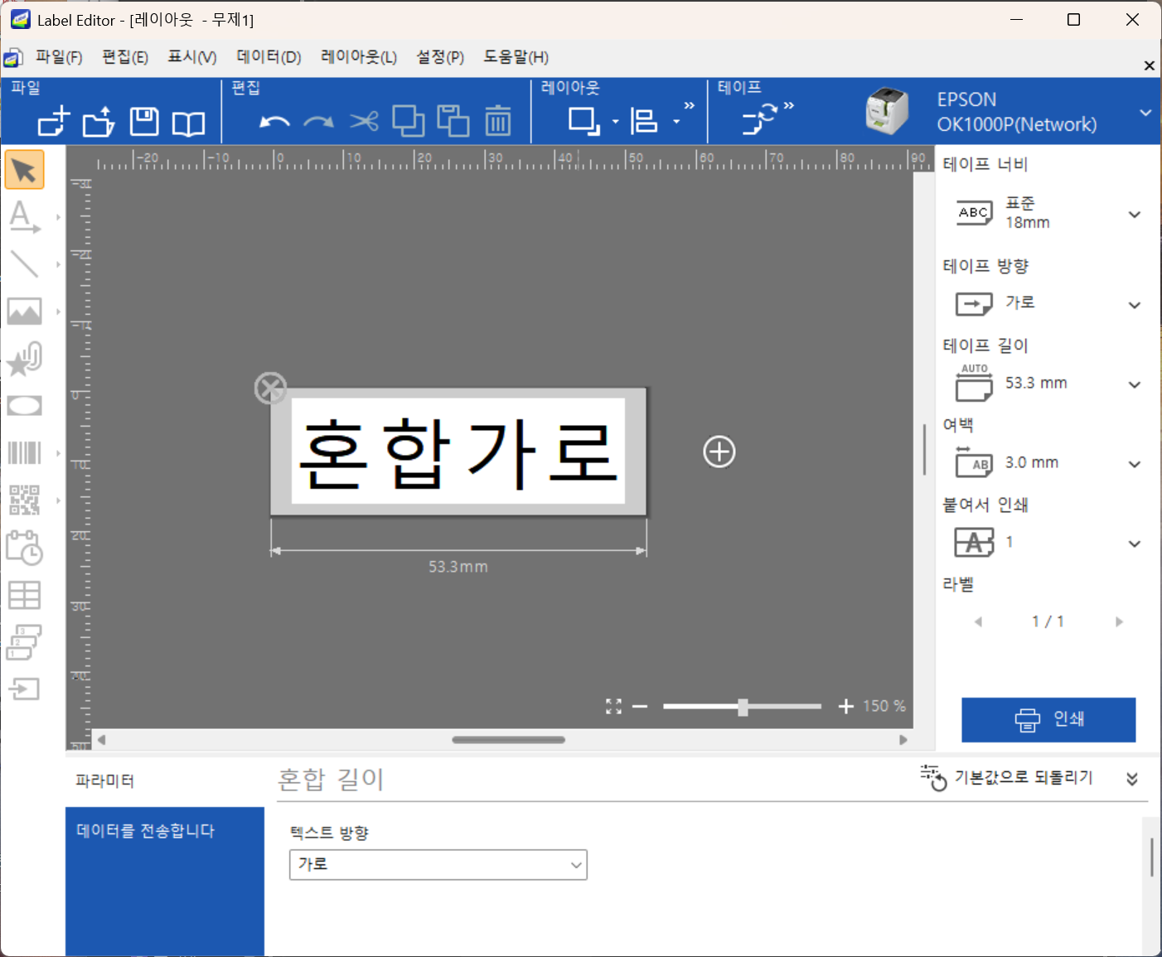Image resolution: width=1162 pixels, height=957 pixels.
Task: Select the Barcode tool
Action: coord(24,453)
